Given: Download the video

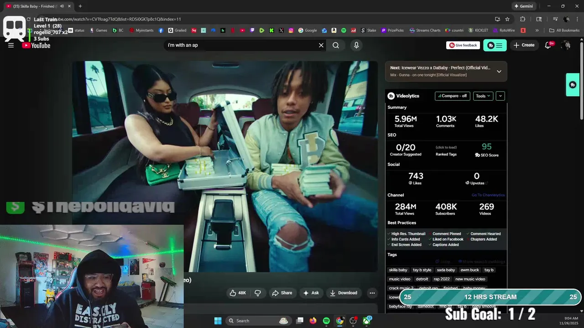Looking at the screenshot, I should point(344,293).
